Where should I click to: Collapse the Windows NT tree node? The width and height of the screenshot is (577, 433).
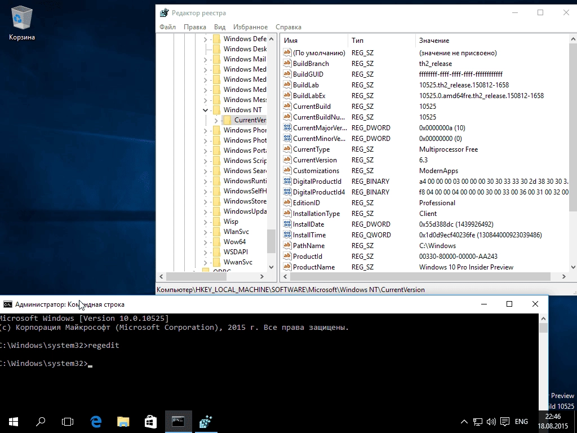tap(205, 110)
